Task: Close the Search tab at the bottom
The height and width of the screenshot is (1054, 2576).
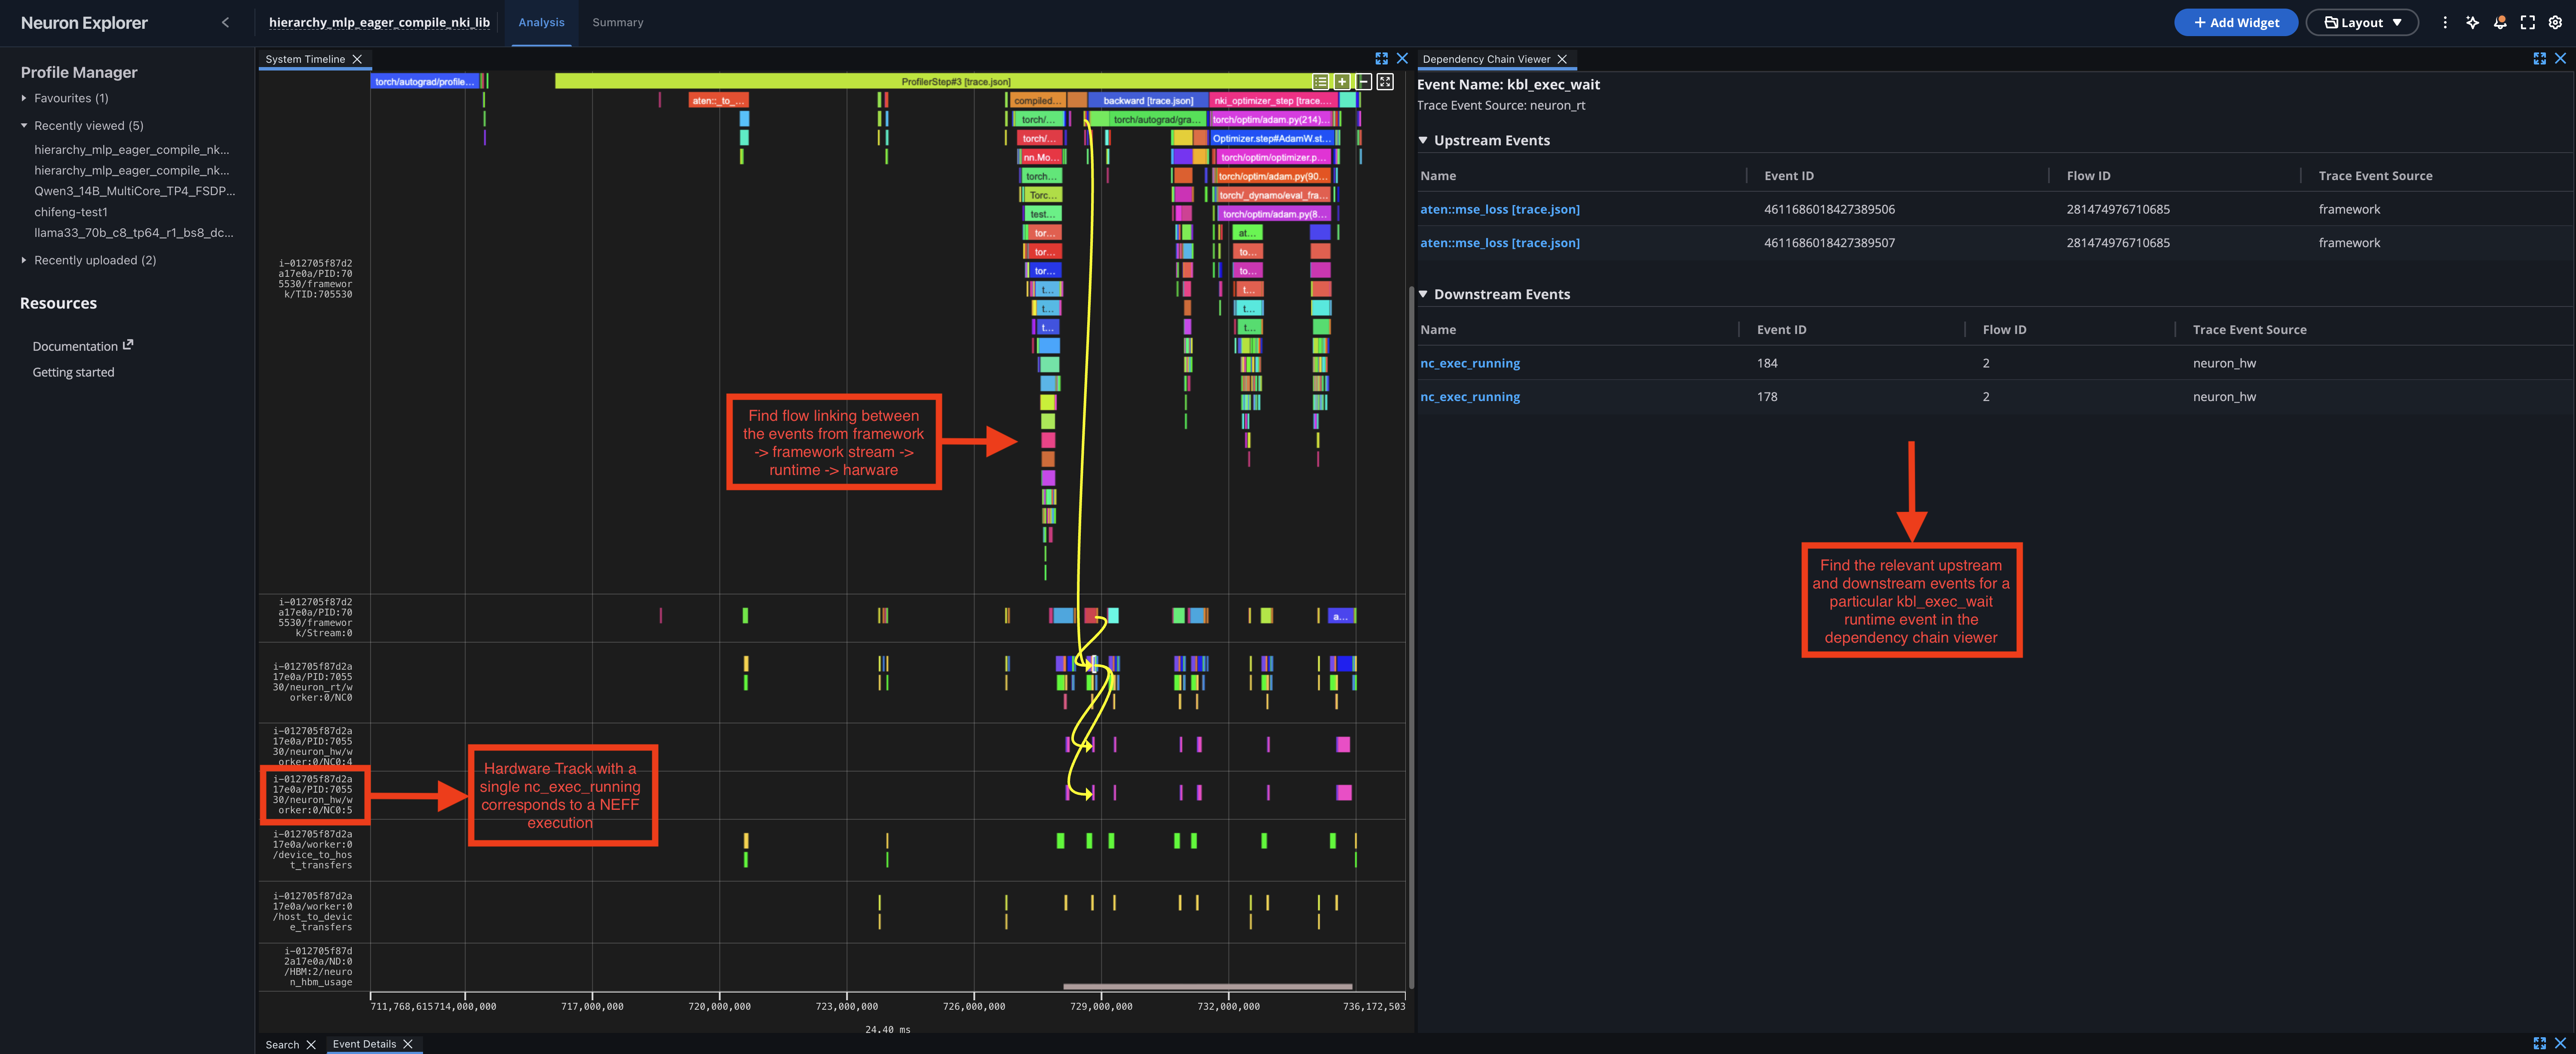Action: tap(310, 1044)
